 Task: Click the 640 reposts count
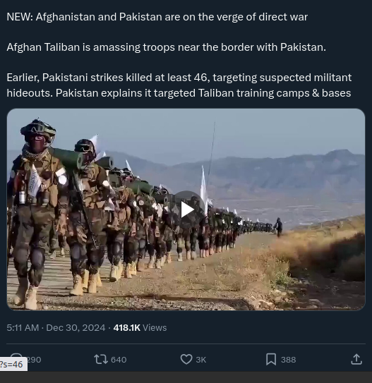[x=119, y=360]
